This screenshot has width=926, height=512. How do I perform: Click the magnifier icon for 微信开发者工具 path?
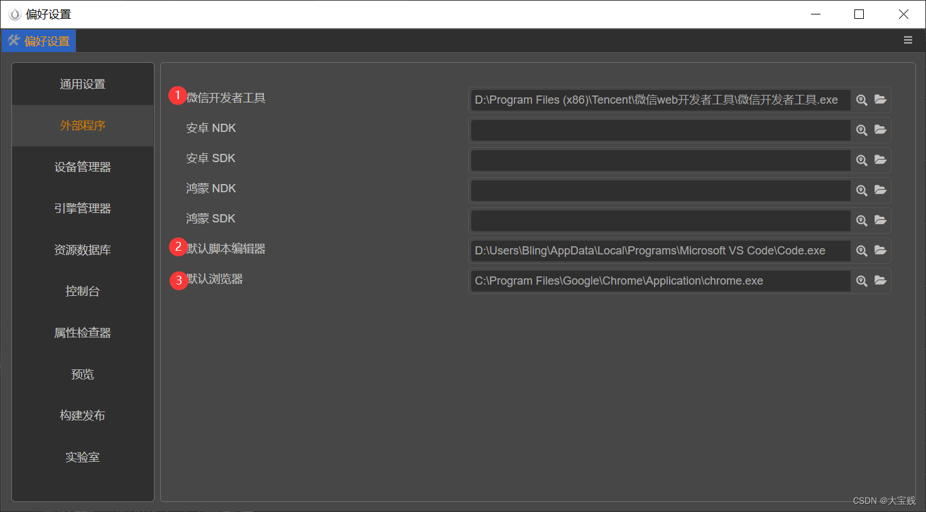tap(861, 100)
